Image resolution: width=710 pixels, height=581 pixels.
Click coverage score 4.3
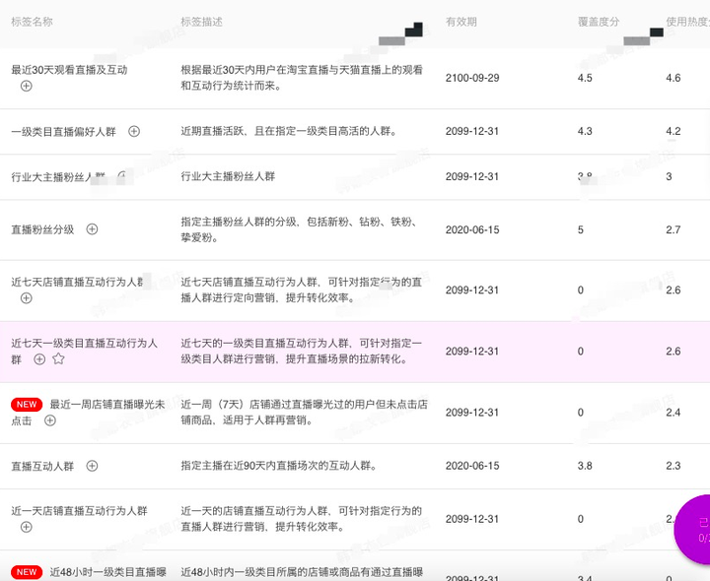click(x=585, y=131)
